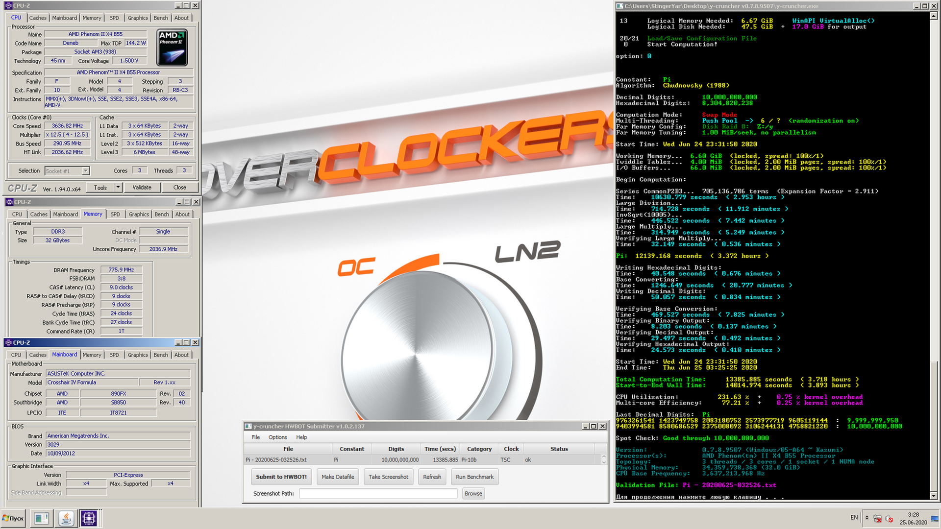Click the Submit to HWBOT! button
Image resolution: width=941 pixels, height=529 pixels.
point(281,477)
